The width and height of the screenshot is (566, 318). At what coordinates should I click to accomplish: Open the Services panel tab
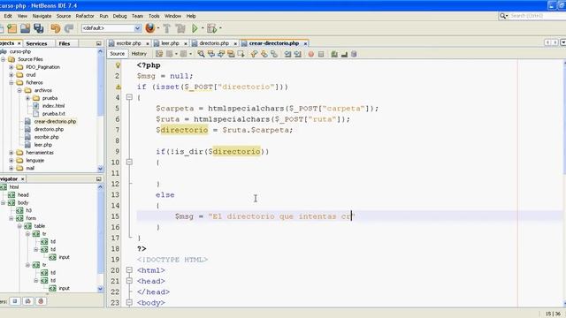pyautogui.click(x=36, y=43)
